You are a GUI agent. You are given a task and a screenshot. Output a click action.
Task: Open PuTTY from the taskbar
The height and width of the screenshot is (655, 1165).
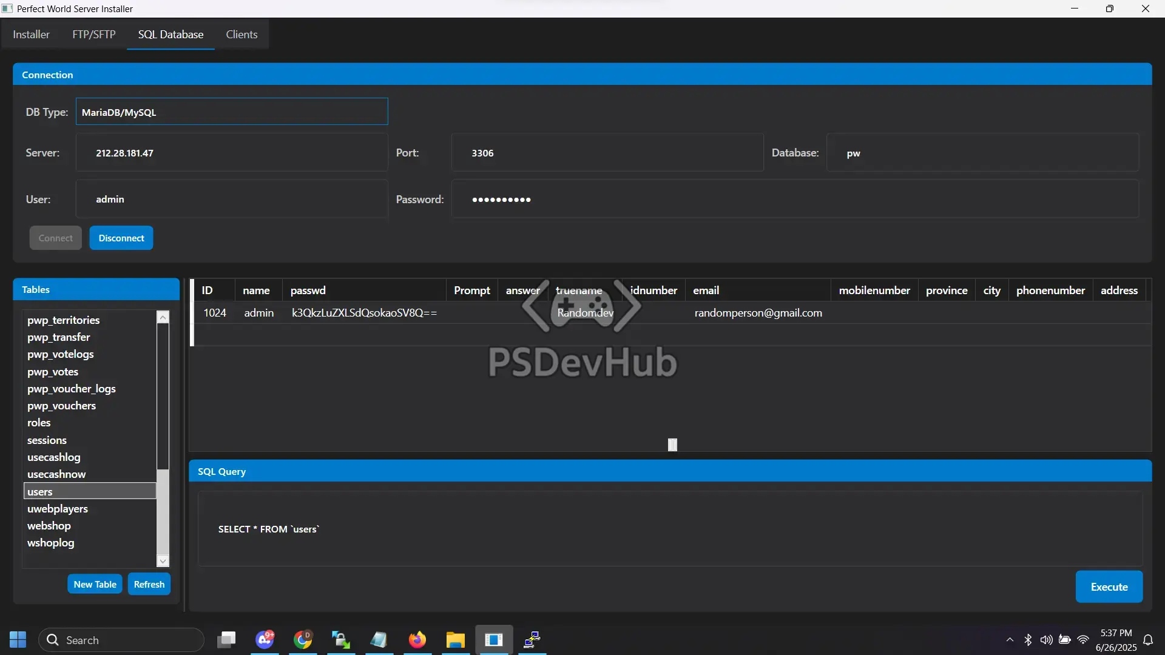point(532,640)
